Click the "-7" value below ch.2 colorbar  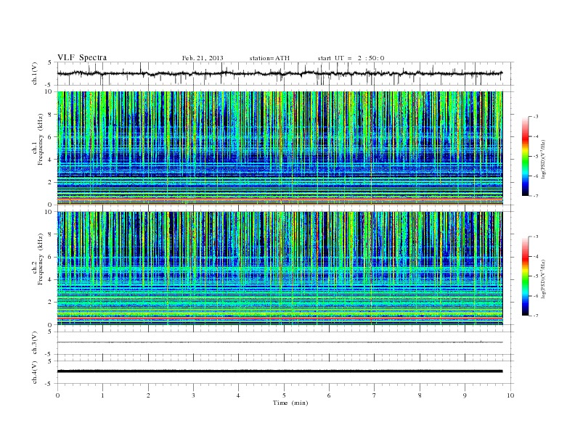tap(536, 316)
